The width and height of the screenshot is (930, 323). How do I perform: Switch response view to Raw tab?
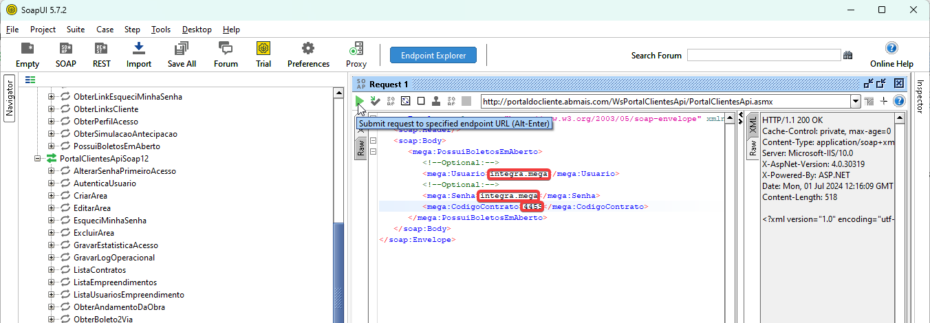(753, 148)
